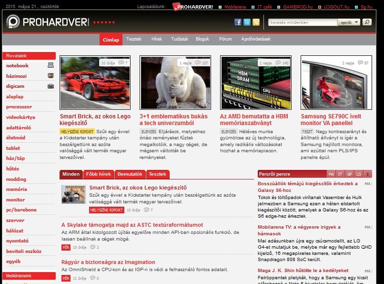Click the magnifier search button
384x284 pixels.
[367, 22]
